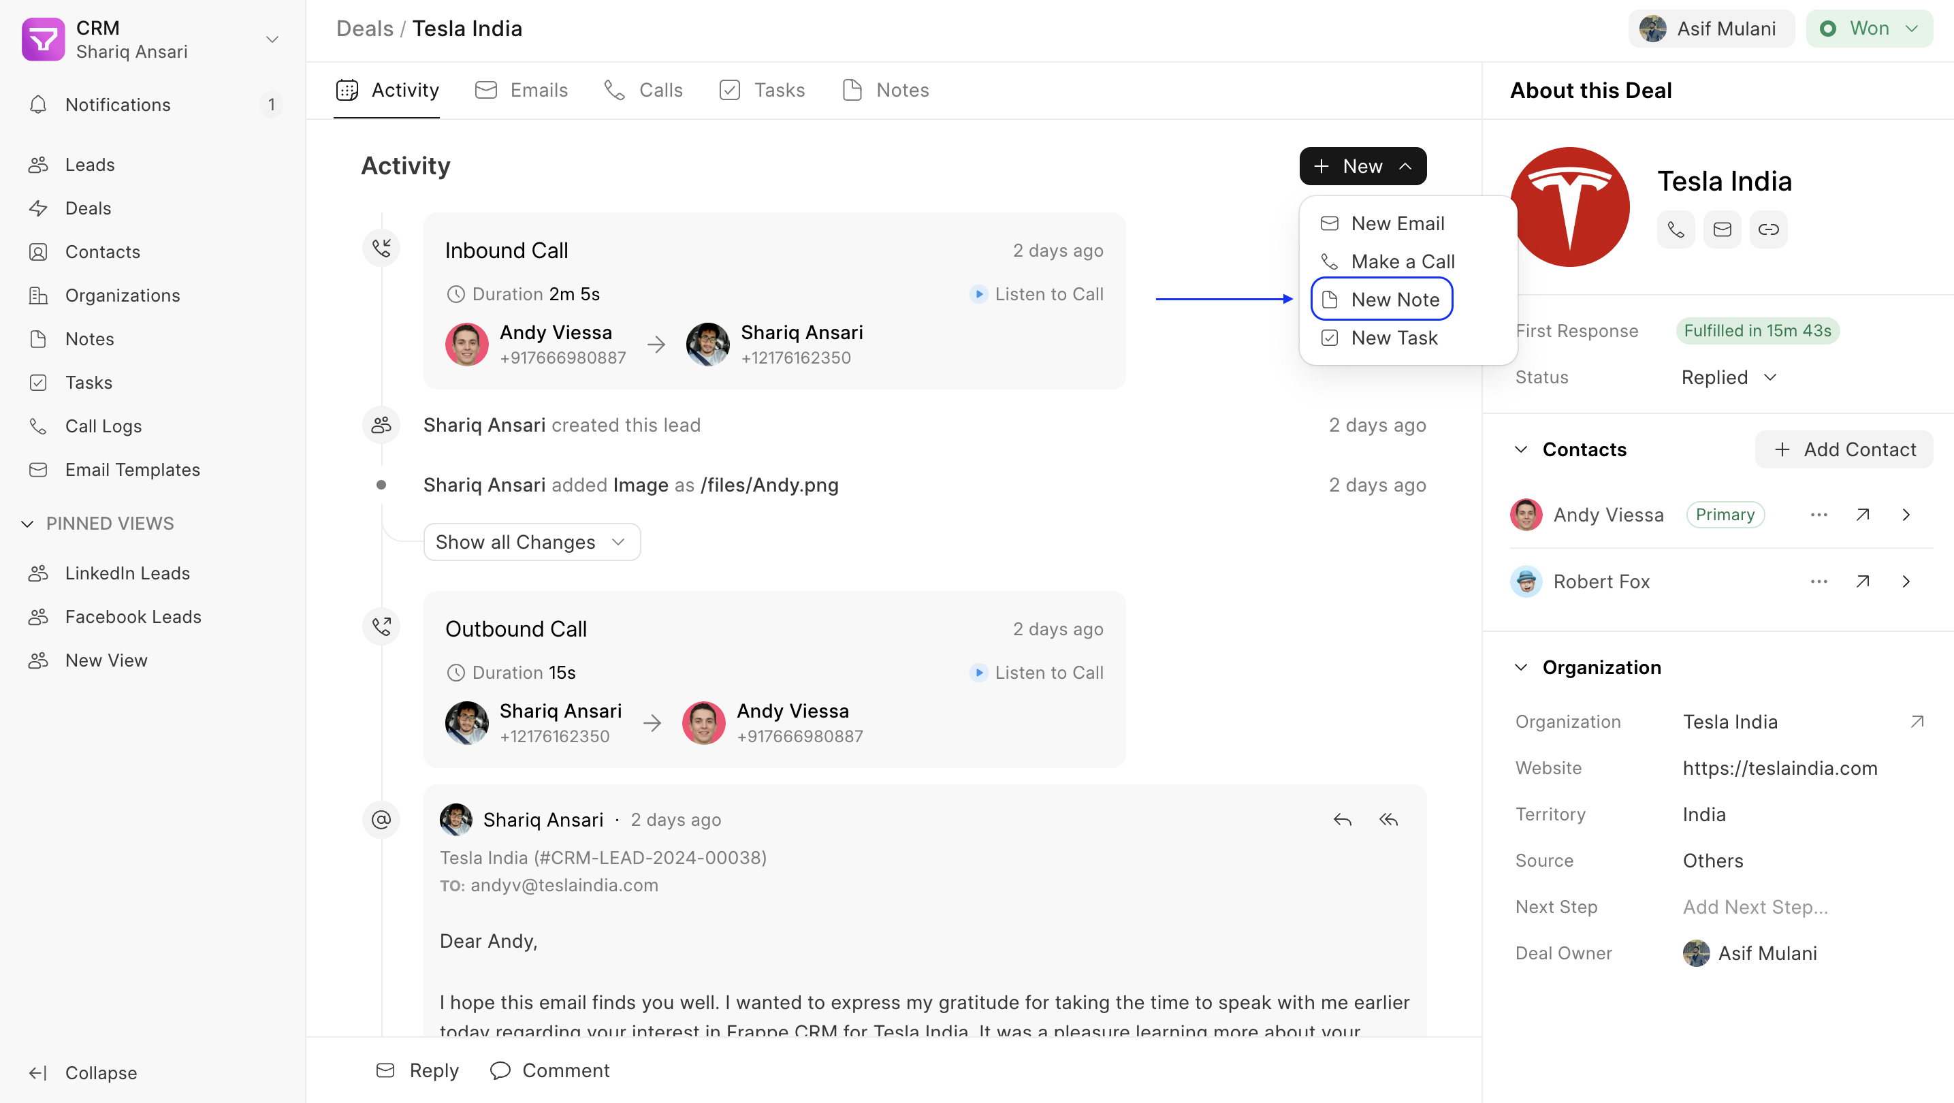This screenshot has height=1103, width=1954.
Task: Open the Replied status dropdown
Action: coord(1729,377)
